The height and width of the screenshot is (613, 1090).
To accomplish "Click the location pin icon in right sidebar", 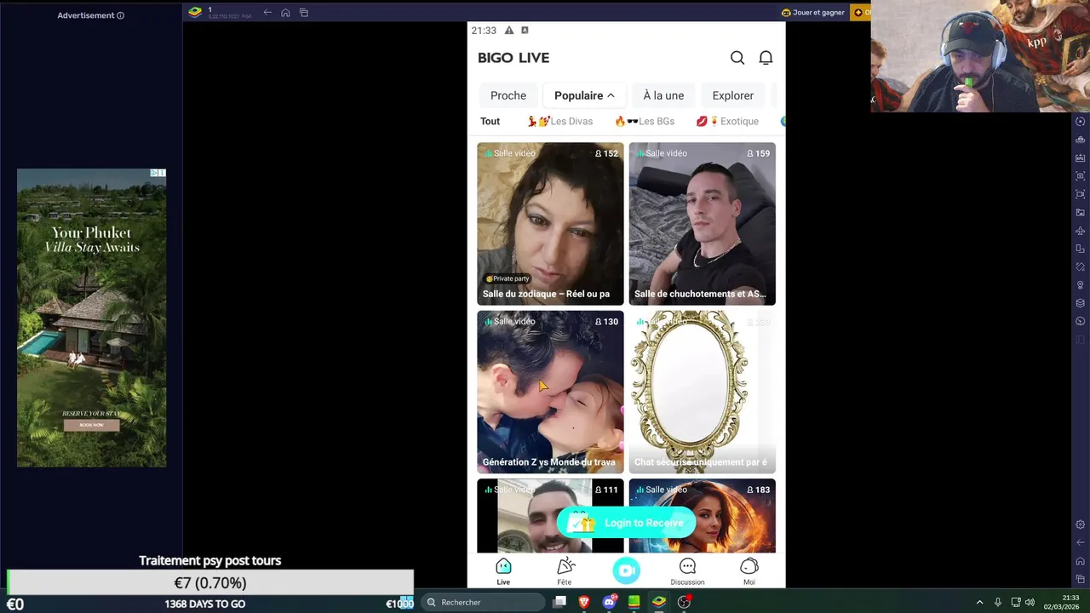I will click(1081, 285).
